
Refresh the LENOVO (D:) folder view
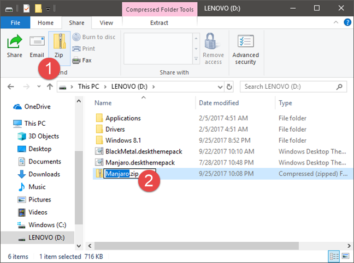click(x=229, y=87)
